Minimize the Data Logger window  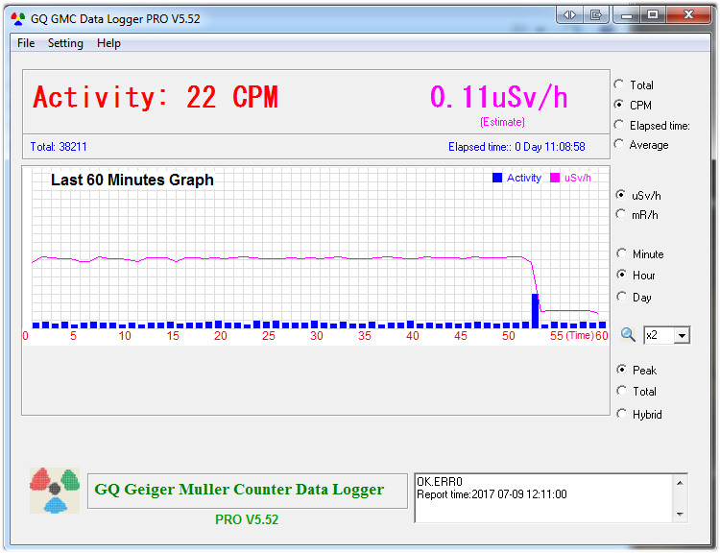pyautogui.click(x=626, y=15)
